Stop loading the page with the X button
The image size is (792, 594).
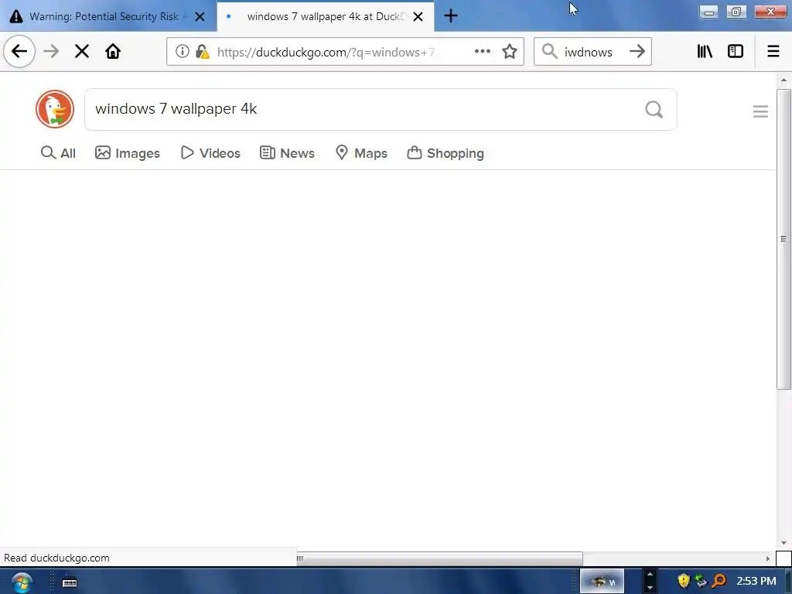[82, 51]
